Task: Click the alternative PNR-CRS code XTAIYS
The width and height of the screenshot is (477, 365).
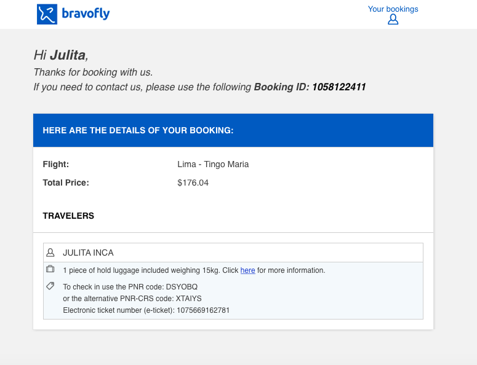Action: coord(188,299)
